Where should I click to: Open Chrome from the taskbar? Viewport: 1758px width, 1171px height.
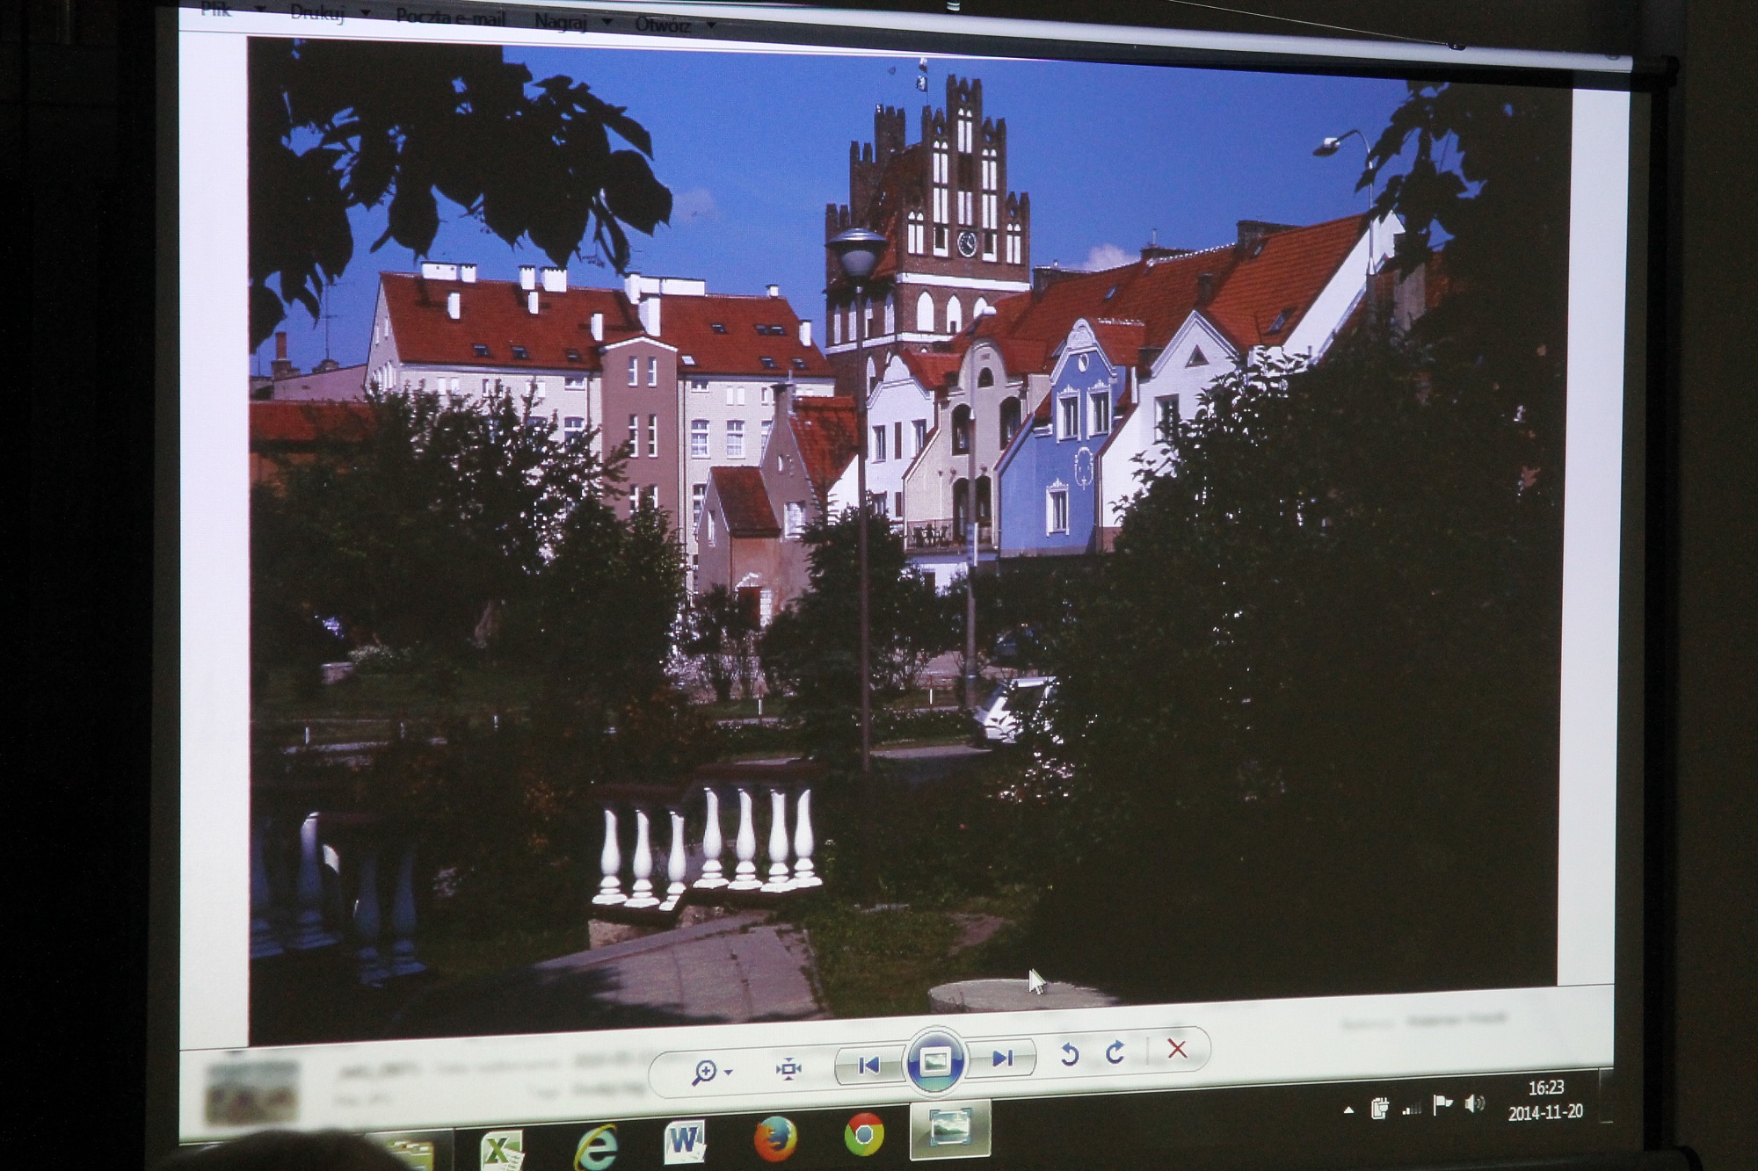click(864, 1135)
